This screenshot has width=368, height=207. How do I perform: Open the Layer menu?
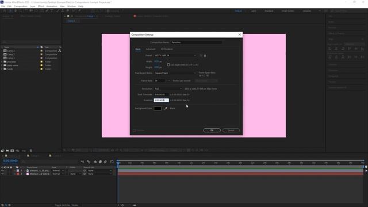(x=33, y=6)
